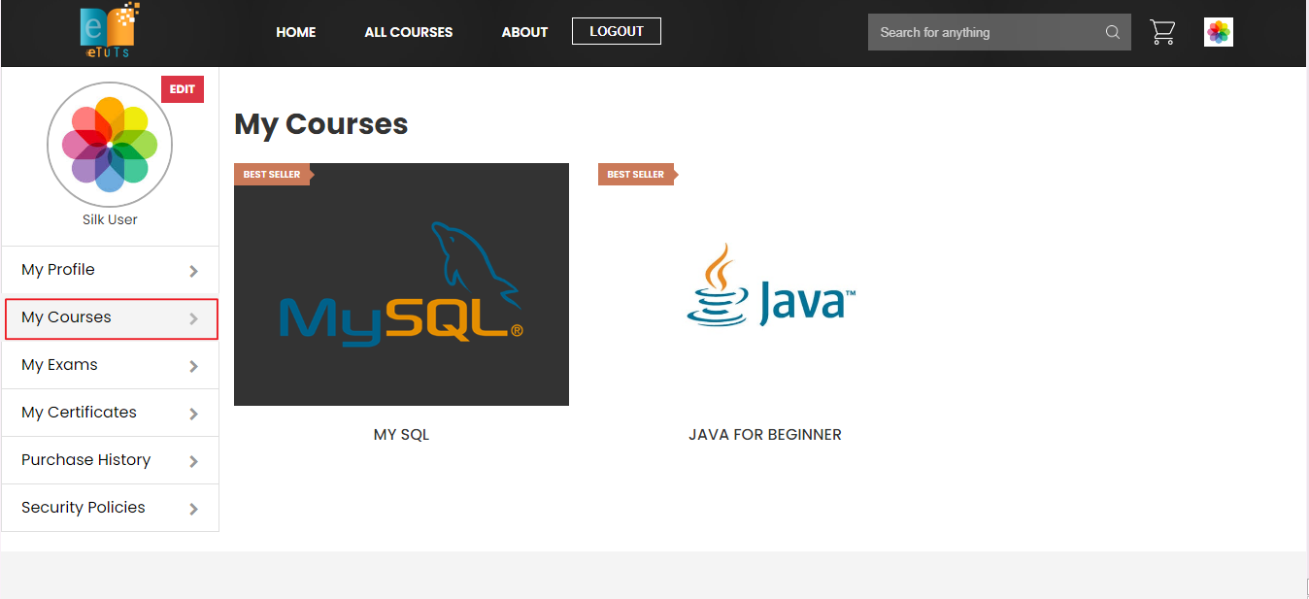Click the user avatar in top bar
This screenshot has width=1309, height=599.
1219,32
